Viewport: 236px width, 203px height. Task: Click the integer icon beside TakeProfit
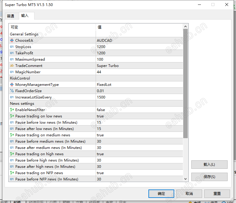point(12,53)
